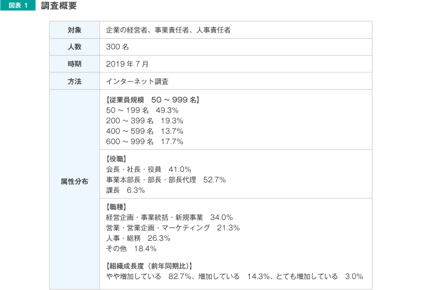Click the インターネット調査 text
The width and height of the screenshot is (421, 290).
click(x=137, y=81)
